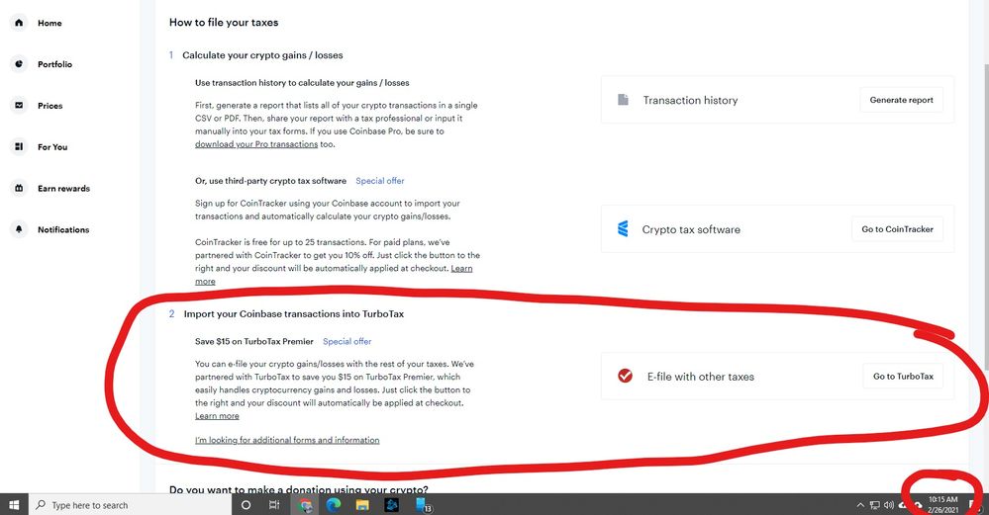Open the Portfolio pie icon in sidebar
This screenshot has height=515, width=989.
19,64
